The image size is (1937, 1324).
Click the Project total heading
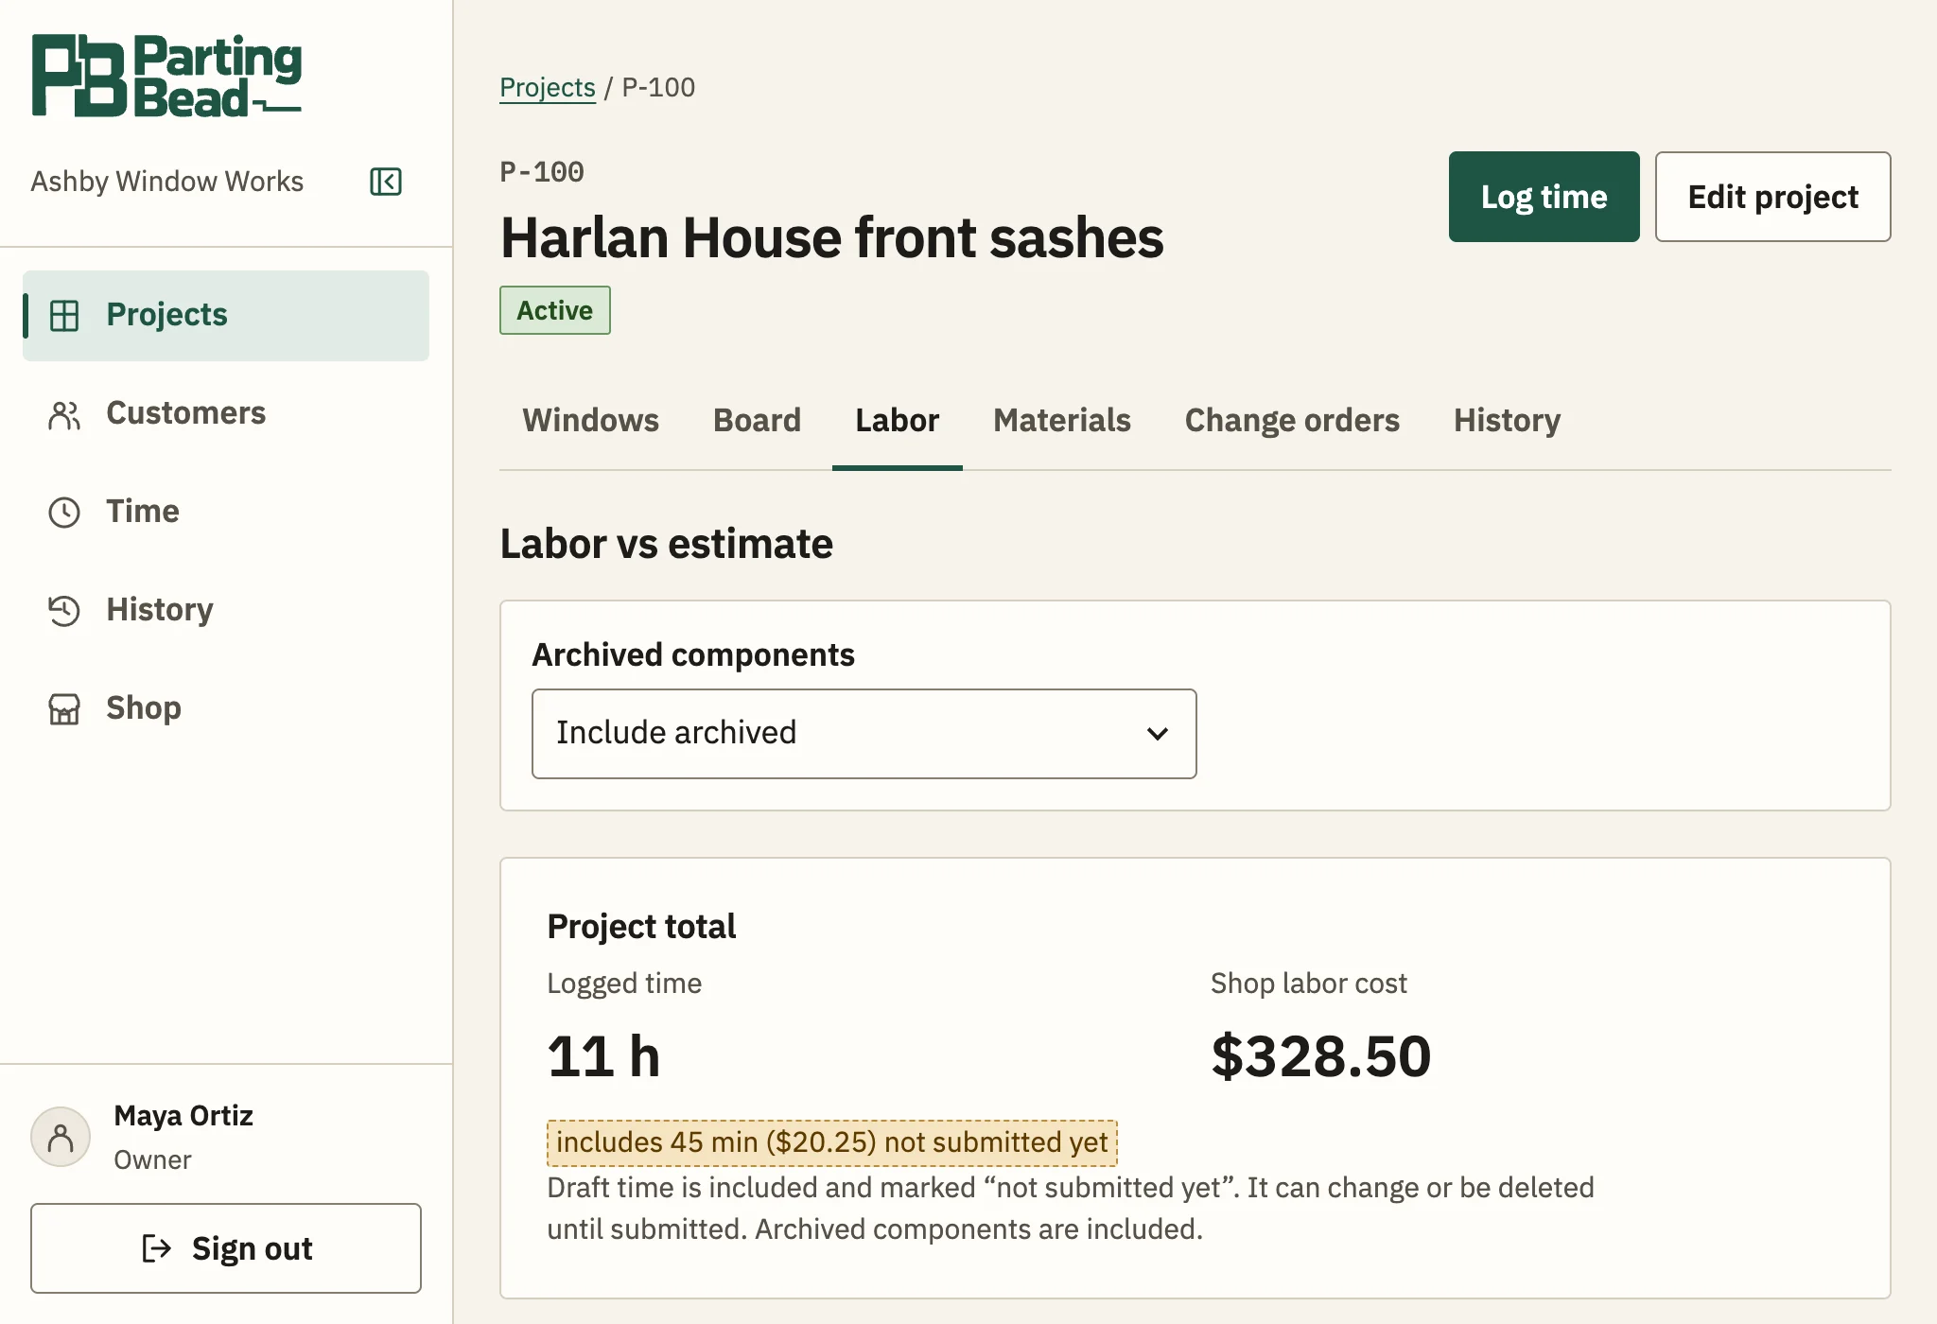pyautogui.click(x=641, y=927)
